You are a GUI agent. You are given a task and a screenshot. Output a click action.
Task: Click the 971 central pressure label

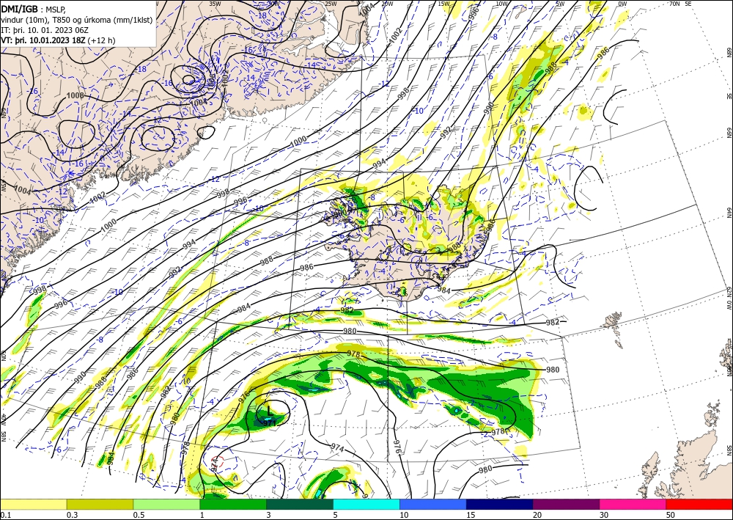pyautogui.click(x=270, y=422)
